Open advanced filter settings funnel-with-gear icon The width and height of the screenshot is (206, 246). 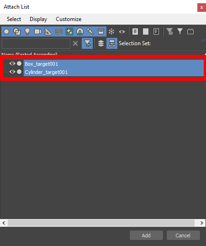tap(169, 31)
